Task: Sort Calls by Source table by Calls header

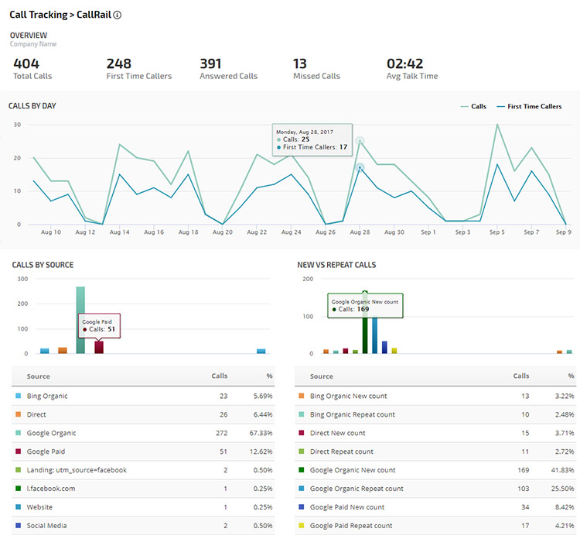Action: pyautogui.click(x=219, y=376)
